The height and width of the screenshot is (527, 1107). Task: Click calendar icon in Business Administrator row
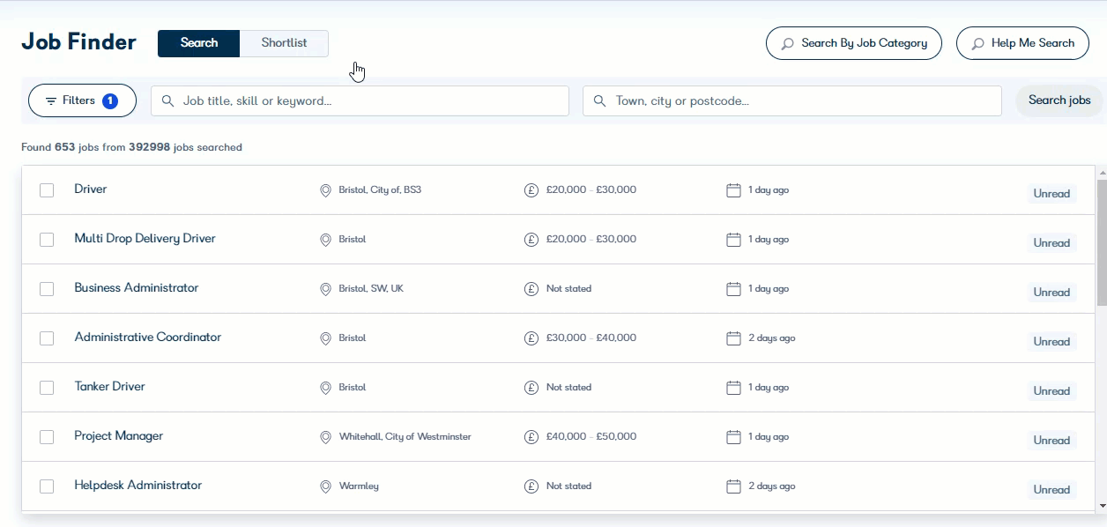733,289
